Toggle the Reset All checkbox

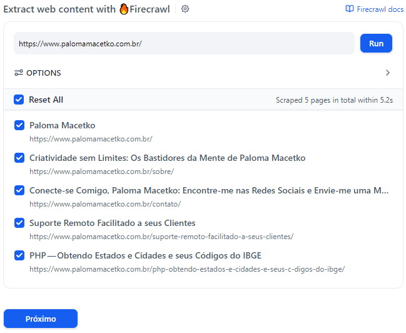[x=19, y=100]
